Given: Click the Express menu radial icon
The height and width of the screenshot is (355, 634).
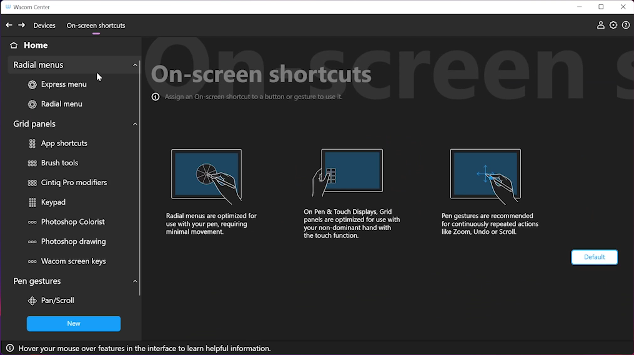Looking at the screenshot, I should click(x=32, y=84).
